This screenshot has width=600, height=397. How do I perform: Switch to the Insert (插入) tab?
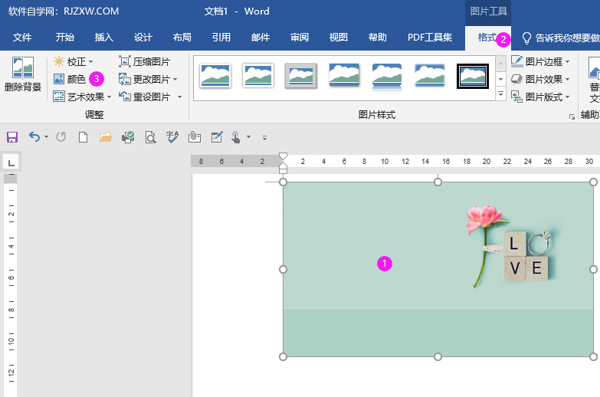coord(103,38)
